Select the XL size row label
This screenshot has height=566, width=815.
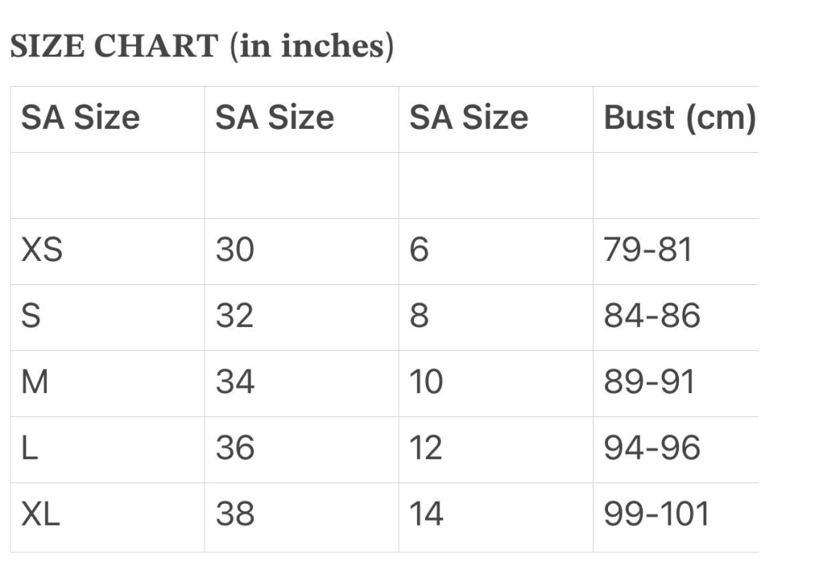tap(41, 514)
